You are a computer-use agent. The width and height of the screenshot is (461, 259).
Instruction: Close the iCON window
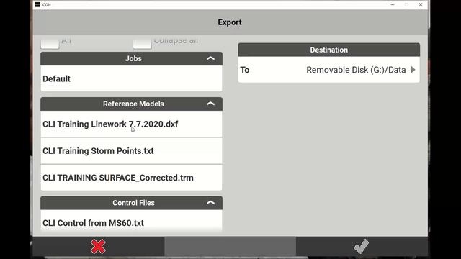point(421,5)
